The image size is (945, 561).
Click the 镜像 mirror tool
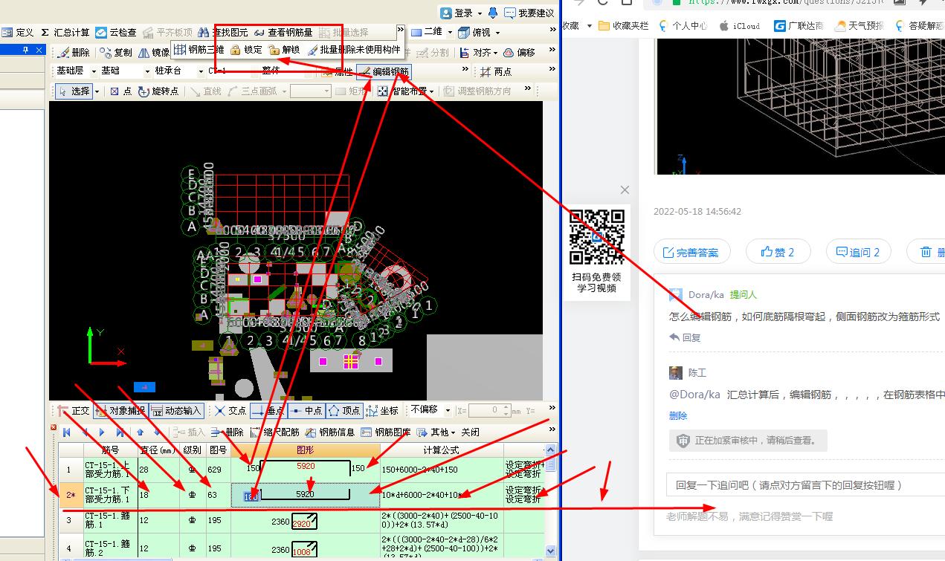click(x=154, y=53)
